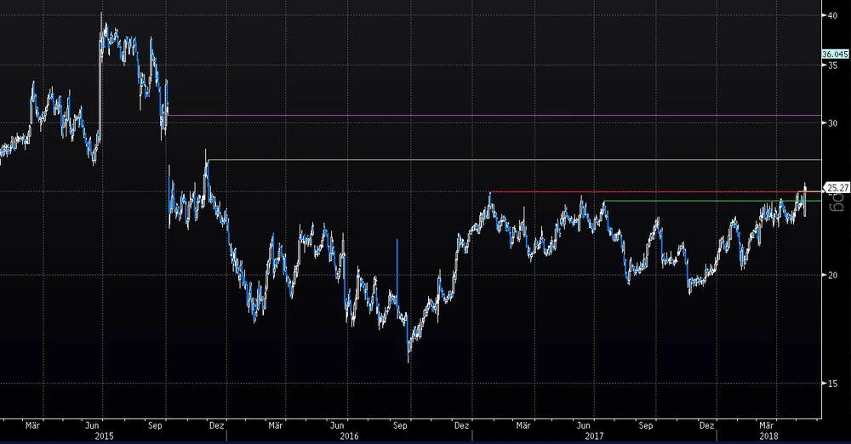
Task: Click the rotated watermark text at right edge
Action: pos(836,201)
